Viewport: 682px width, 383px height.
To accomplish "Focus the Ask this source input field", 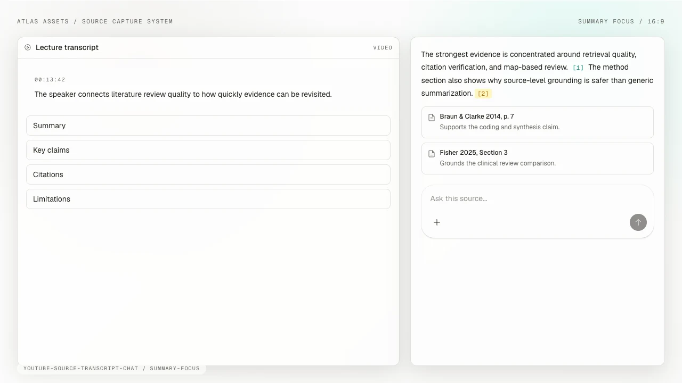I will coord(538,198).
